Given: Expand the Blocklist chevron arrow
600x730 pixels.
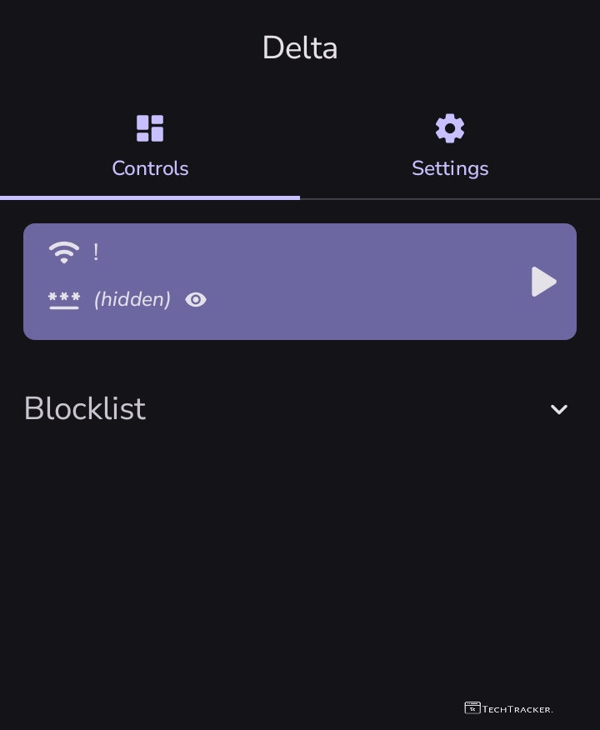Looking at the screenshot, I should (559, 409).
